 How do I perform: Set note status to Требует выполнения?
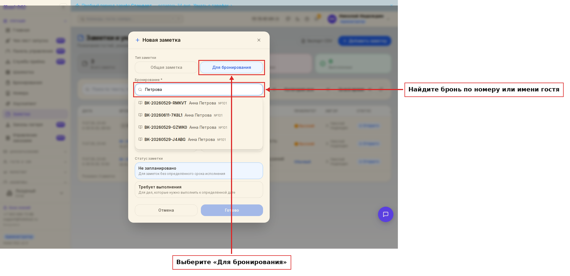click(199, 190)
